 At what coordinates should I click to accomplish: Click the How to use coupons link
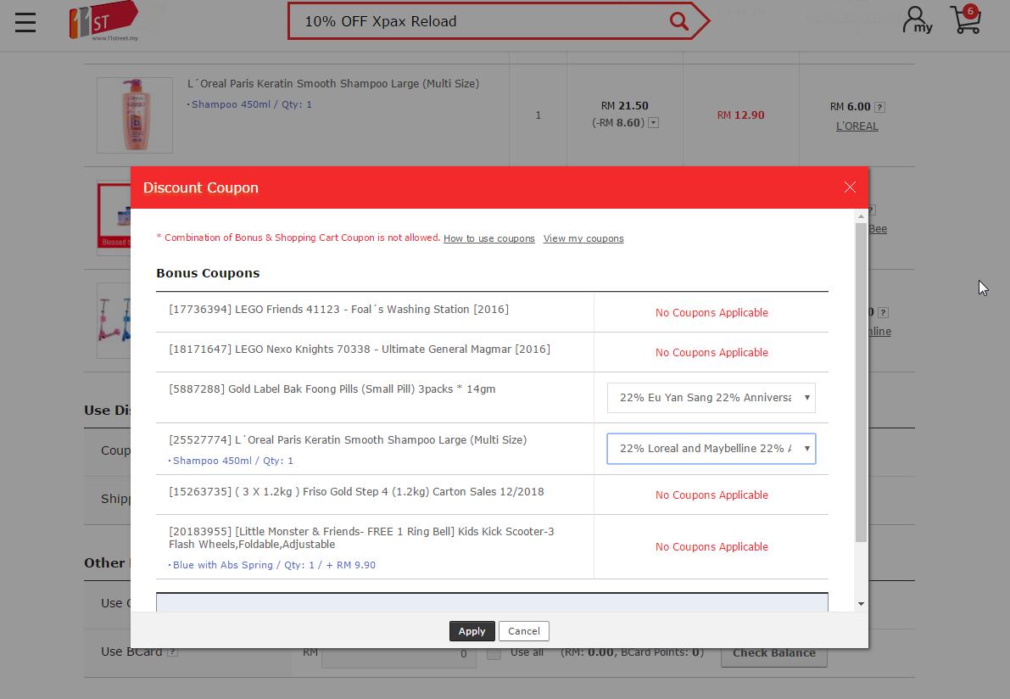[x=489, y=238]
